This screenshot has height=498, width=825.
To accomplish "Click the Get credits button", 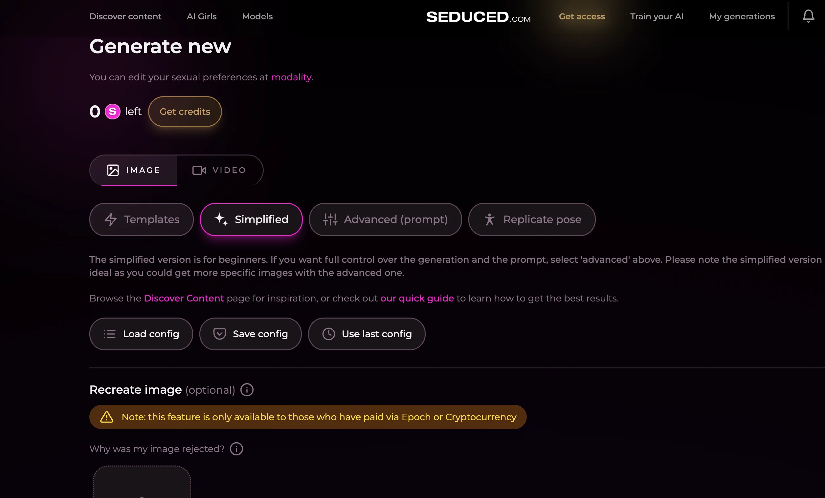I will tap(185, 112).
